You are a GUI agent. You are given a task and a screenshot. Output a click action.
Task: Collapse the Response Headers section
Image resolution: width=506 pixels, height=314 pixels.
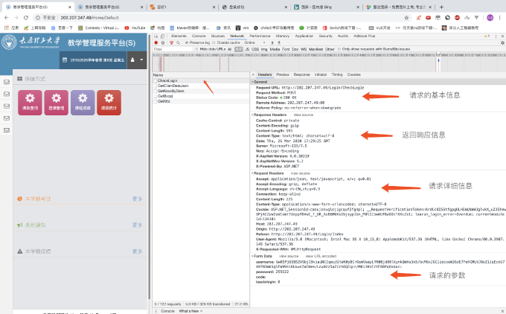click(252, 115)
